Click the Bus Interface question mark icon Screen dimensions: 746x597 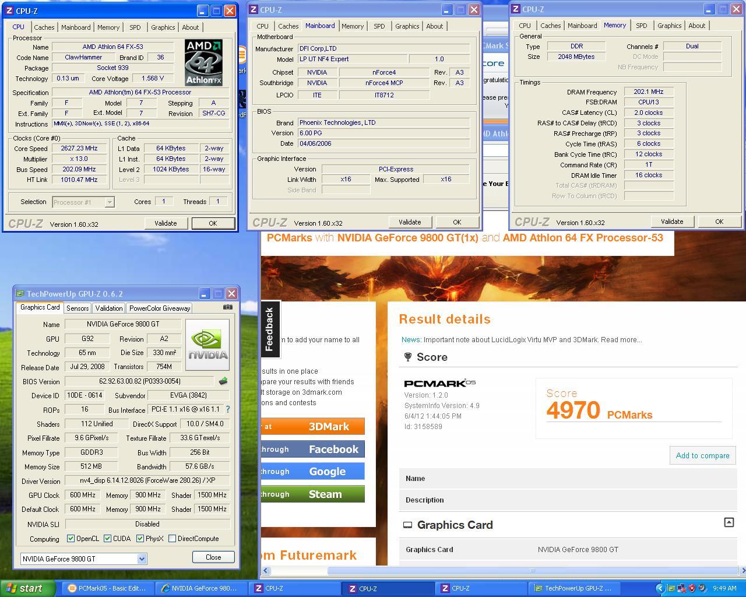228,409
